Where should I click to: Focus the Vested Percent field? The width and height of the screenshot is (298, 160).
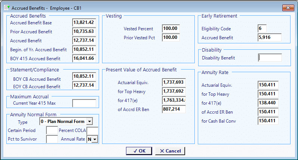170,28
